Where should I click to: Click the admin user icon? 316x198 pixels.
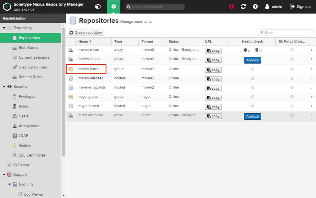click(267, 7)
